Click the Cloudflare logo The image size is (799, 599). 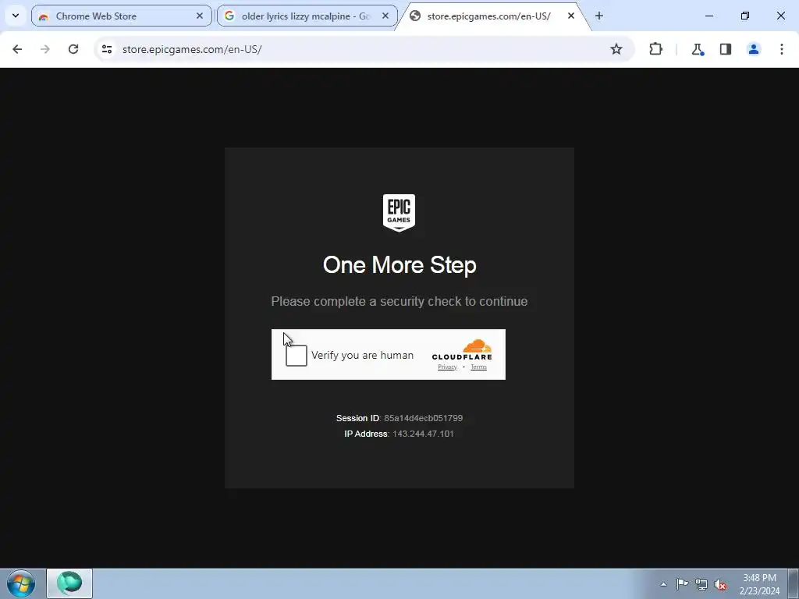pos(462,350)
